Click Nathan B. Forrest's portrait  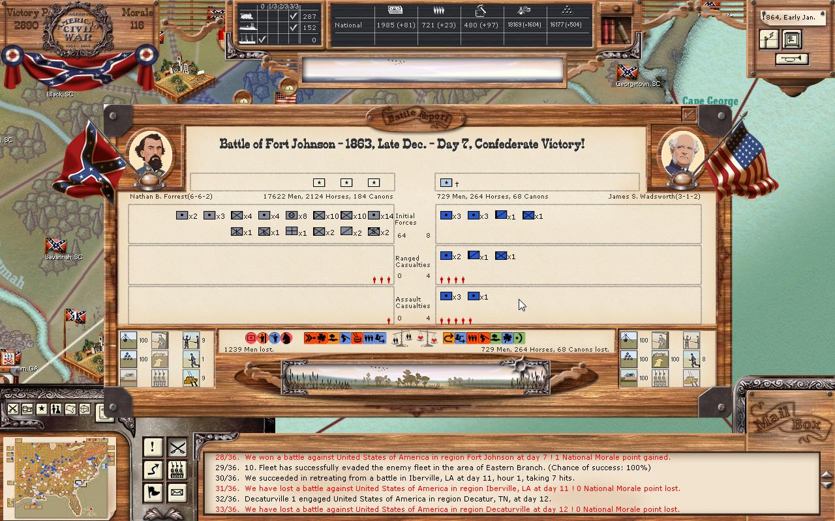[x=150, y=155]
